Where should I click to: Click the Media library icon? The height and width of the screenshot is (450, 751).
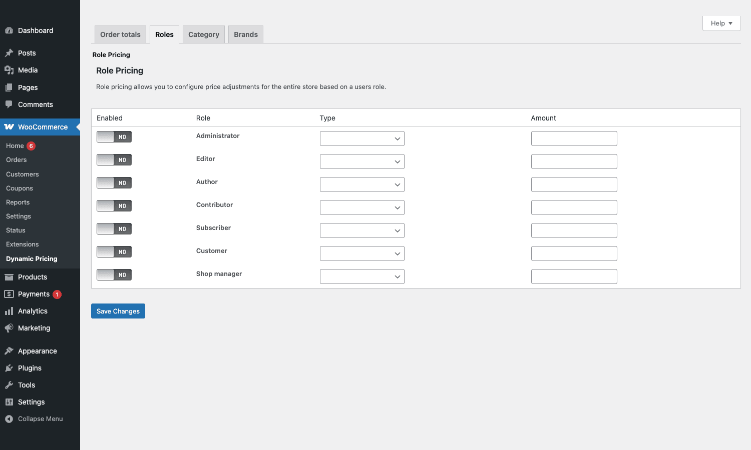pyautogui.click(x=9, y=70)
